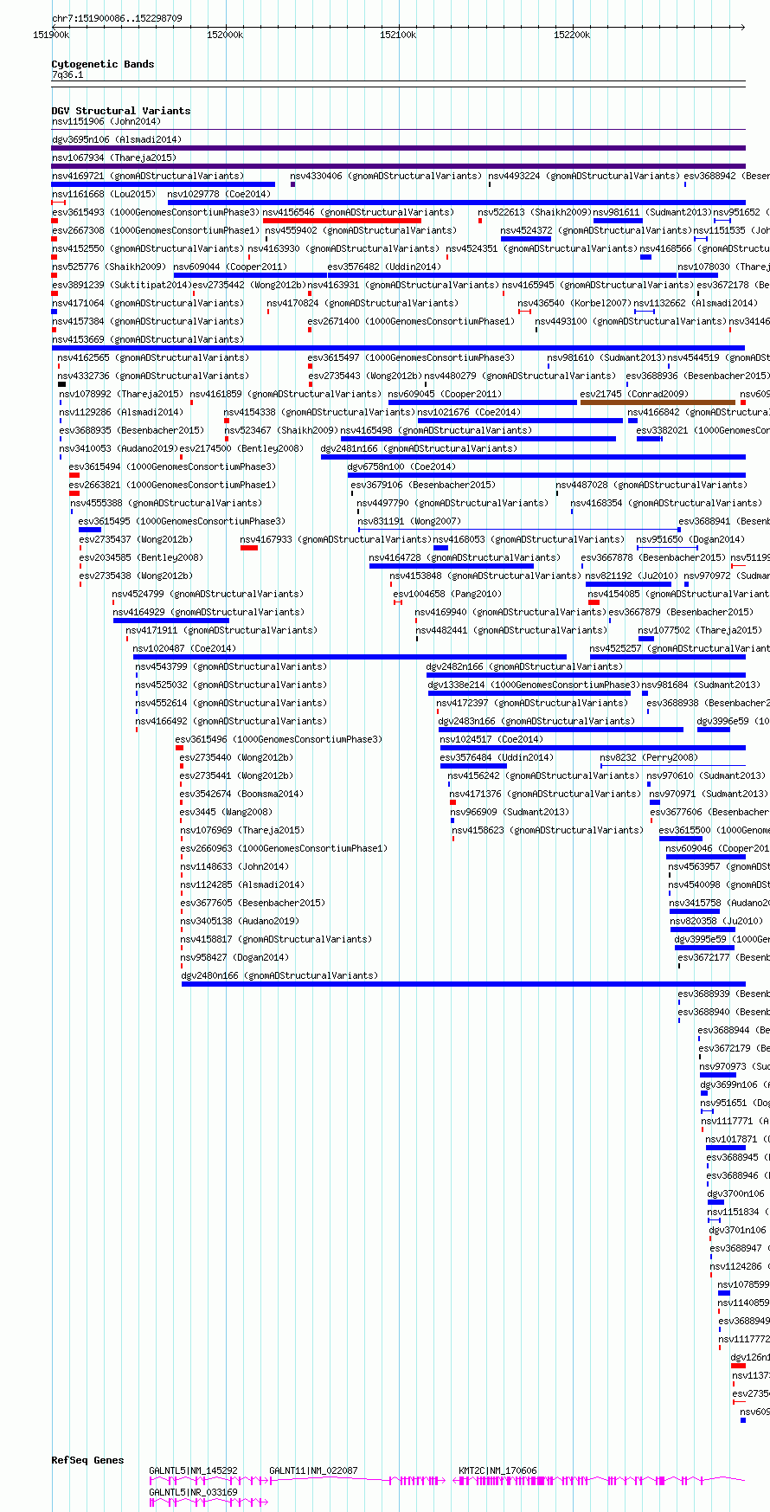The image size is (770, 1512).
Task: Open the nsv1151906 (John2014) label
Action: [106, 121]
